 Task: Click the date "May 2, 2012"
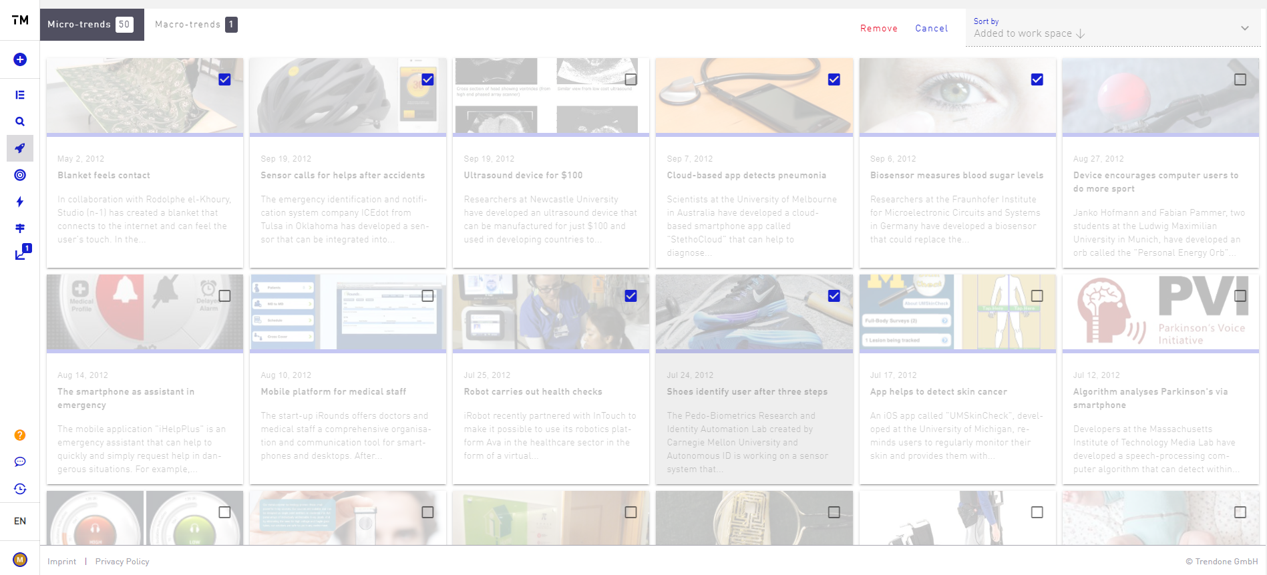tap(81, 159)
